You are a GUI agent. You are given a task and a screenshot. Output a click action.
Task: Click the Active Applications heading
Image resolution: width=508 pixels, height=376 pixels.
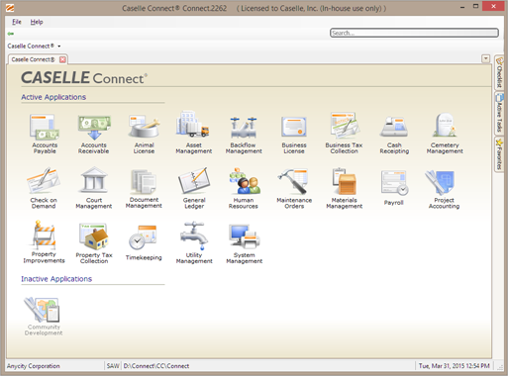pos(53,97)
